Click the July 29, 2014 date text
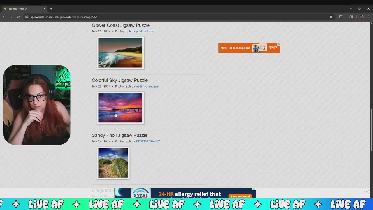 click(101, 31)
